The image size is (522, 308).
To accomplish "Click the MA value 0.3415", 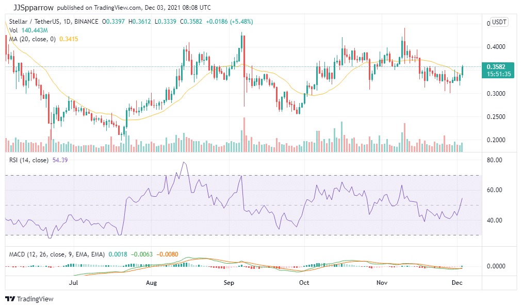I will coord(69,39).
